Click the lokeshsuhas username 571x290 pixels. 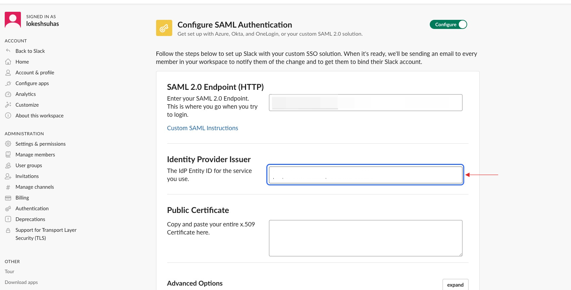(x=42, y=24)
